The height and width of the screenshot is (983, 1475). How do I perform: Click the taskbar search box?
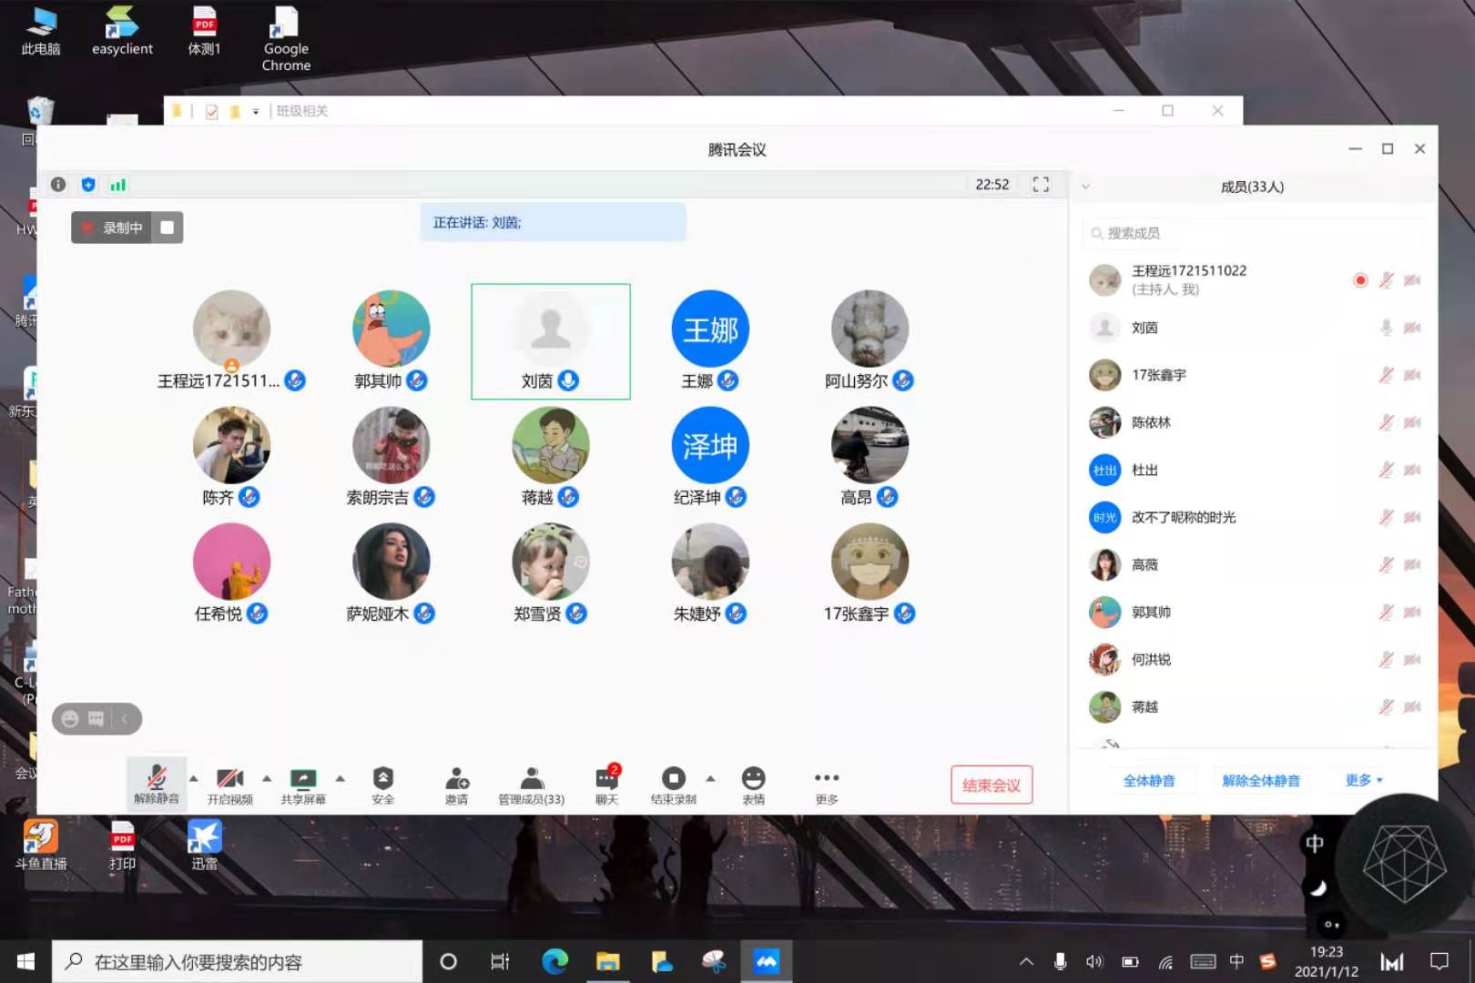tap(237, 962)
